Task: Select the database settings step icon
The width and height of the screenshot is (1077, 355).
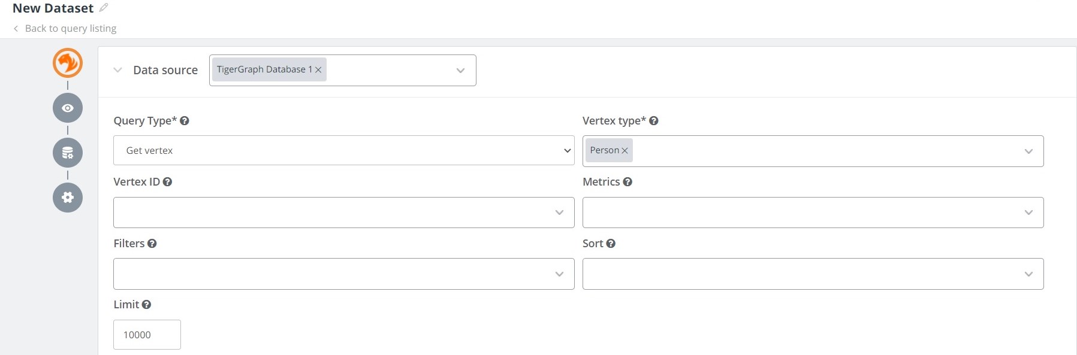Action: [x=68, y=153]
